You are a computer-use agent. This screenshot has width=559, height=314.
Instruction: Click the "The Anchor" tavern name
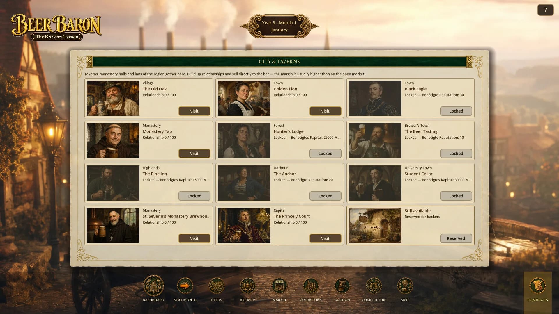(285, 174)
